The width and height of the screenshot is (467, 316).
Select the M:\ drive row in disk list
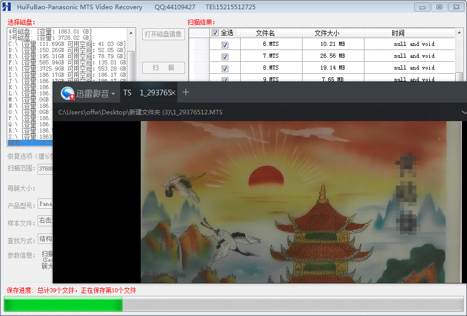point(30,99)
